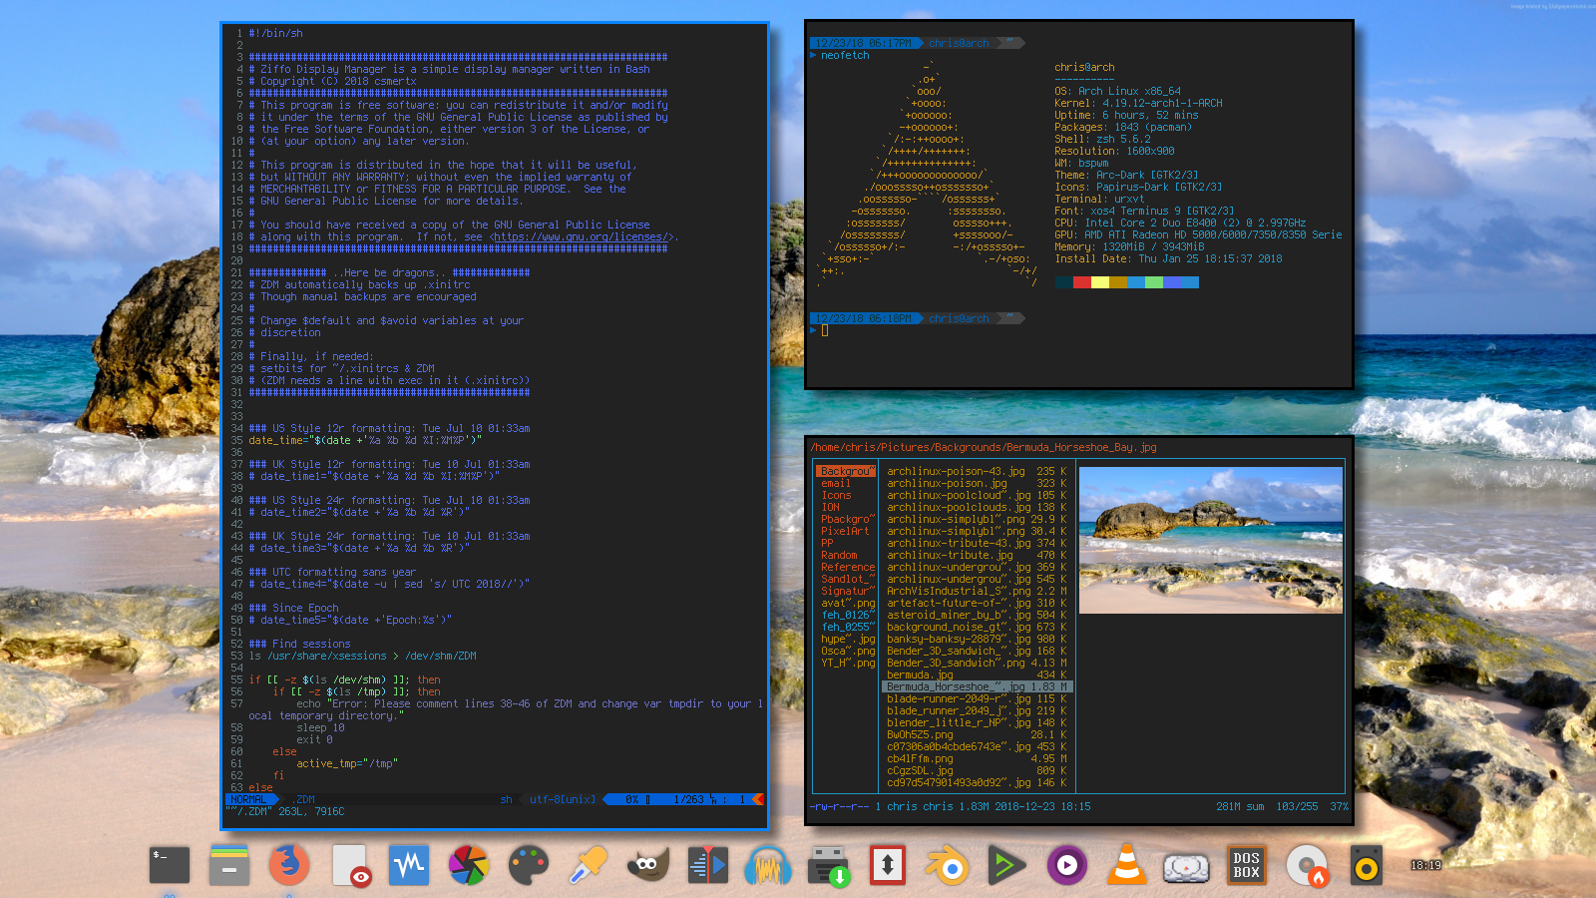Launch the yellow speaker music player icon
Image resolution: width=1596 pixels, height=898 pixels.
(x=1367, y=865)
